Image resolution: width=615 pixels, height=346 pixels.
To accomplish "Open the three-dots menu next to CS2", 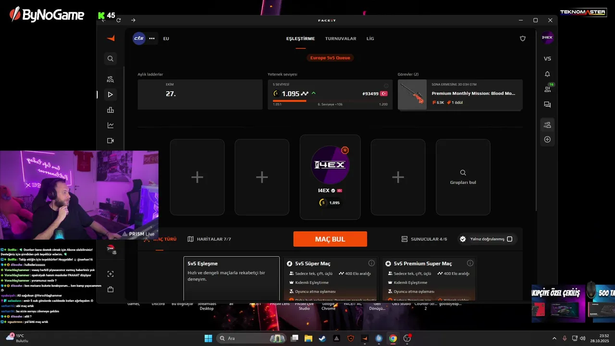I will tap(152, 38).
